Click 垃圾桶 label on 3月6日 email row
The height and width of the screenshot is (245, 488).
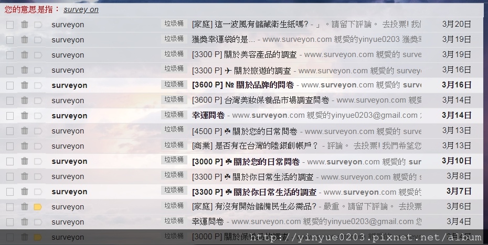click(x=174, y=206)
